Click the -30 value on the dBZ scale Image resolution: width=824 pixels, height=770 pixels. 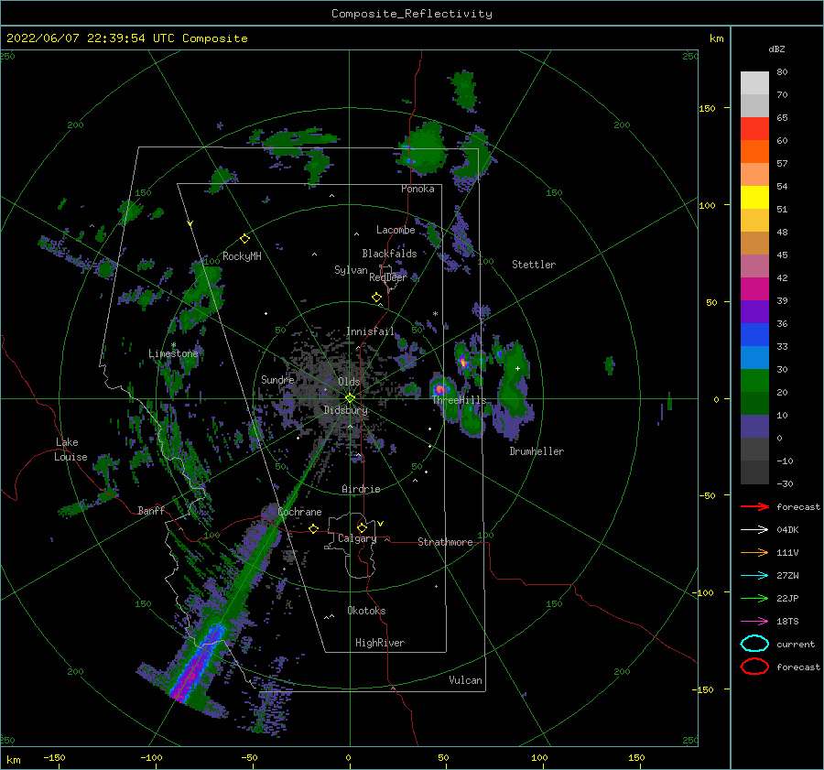(x=785, y=483)
